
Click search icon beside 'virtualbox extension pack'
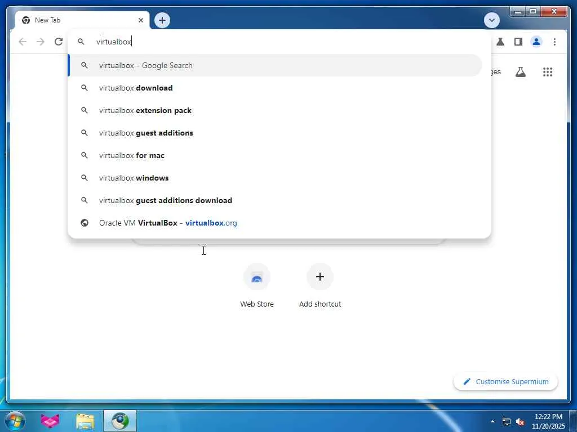[85, 110]
